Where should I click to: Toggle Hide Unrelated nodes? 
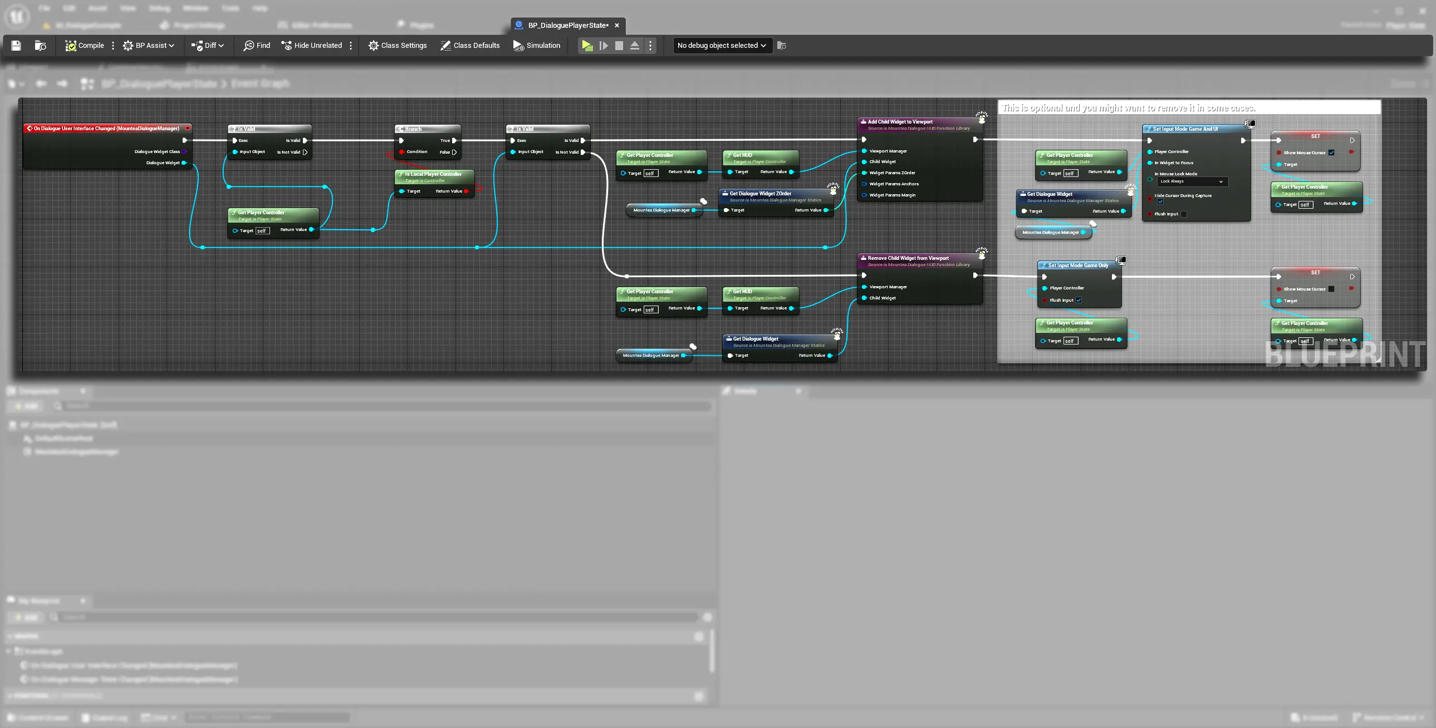tap(312, 46)
